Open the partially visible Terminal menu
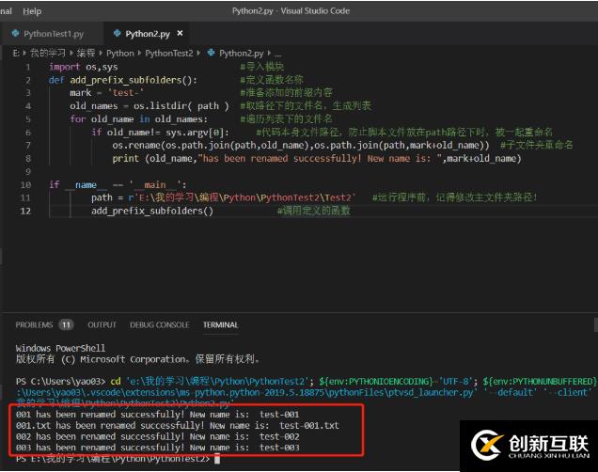The height and width of the screenshot is (472, 598). [5, 11]
